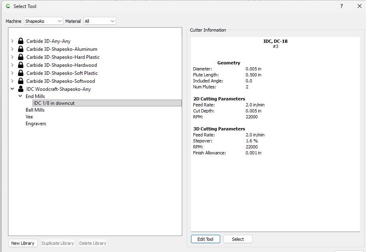Select the Engravers category
This screenshot has width=366, height=252.
click(36, 124)
